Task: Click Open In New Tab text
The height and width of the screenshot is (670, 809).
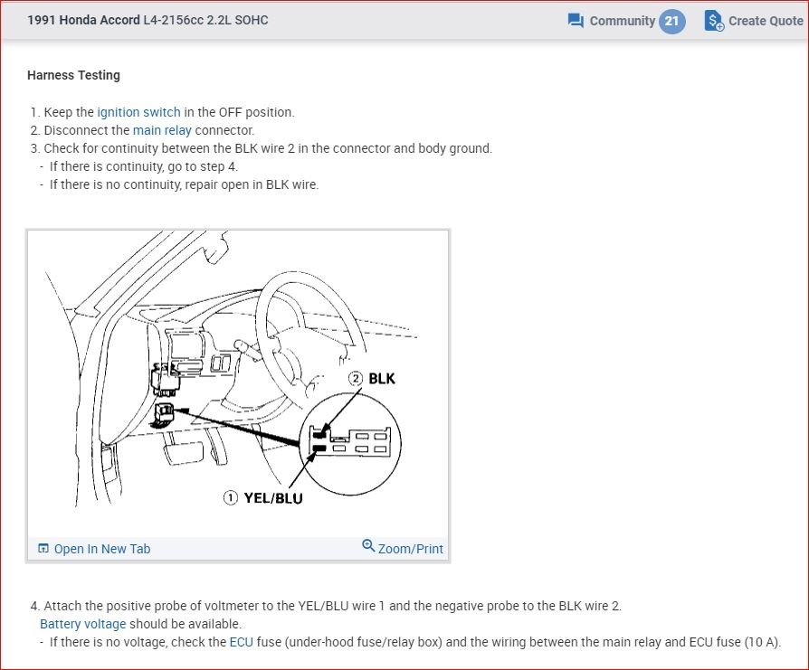Action: 102,549
